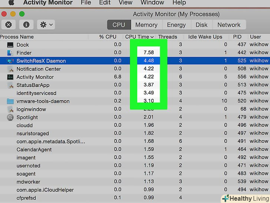The width and height of the screenshot is (270, 203).
Task: Click the Notification Center process icon
Action: point(11,69)
